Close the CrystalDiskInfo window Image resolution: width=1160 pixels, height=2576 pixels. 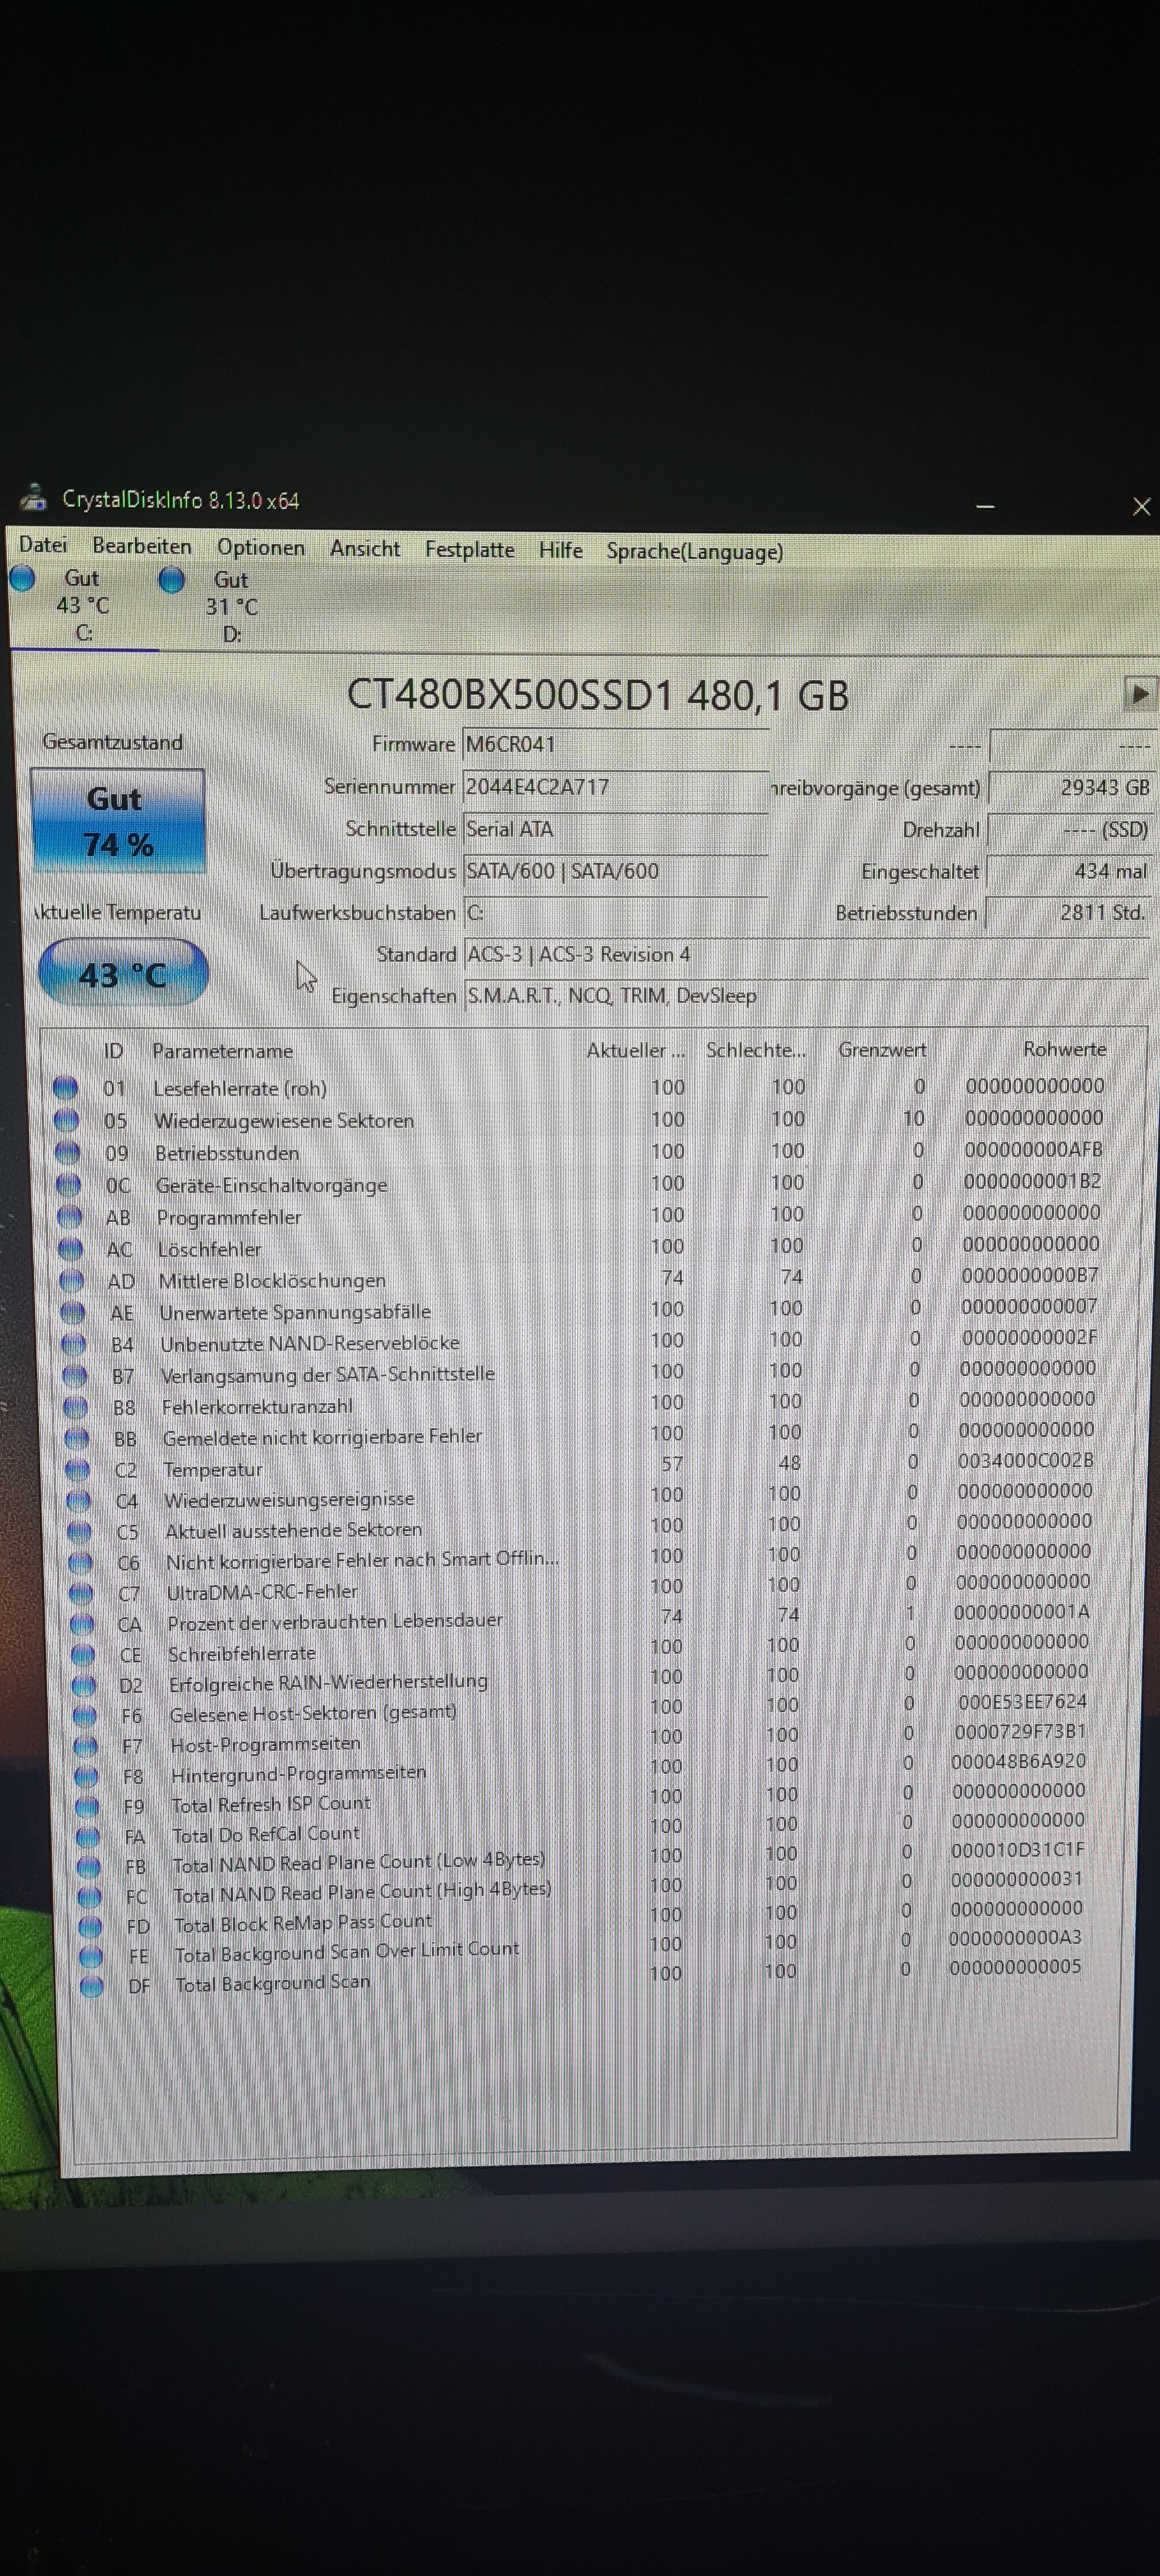pyautogui.click(x=1141, y=506)
